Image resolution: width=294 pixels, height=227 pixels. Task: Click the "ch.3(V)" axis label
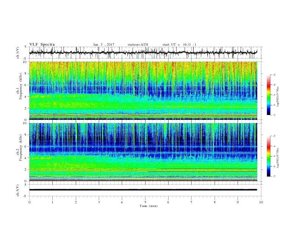point(18,190)
